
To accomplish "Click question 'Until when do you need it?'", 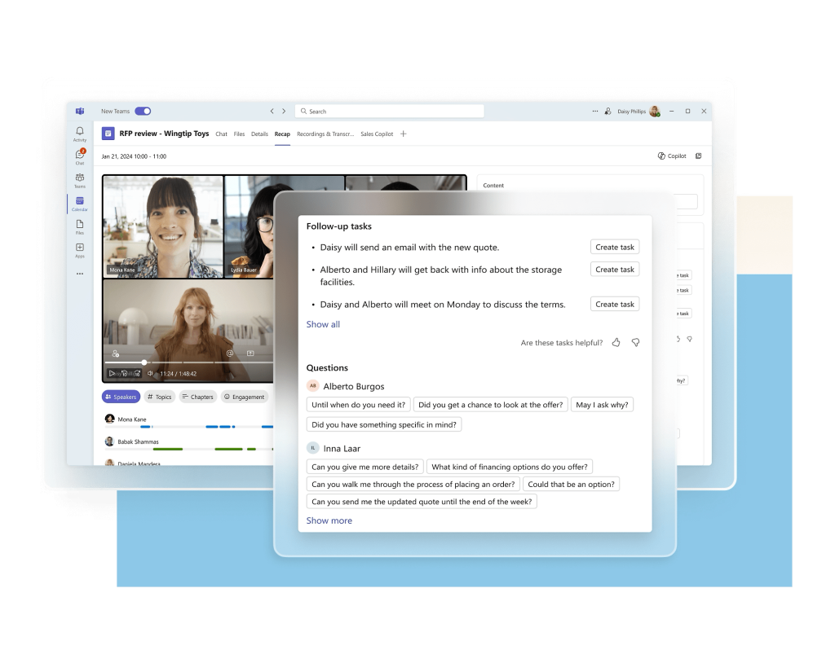I will 359,405.
